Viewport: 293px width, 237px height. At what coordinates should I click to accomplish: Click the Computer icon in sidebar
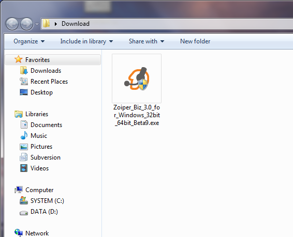click(19, 189)
